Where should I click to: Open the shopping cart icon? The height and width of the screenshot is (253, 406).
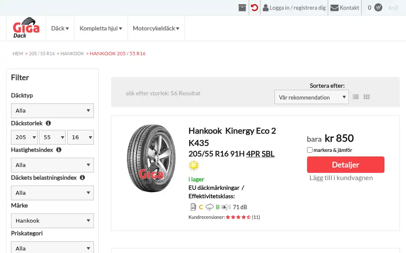point(378,8)
